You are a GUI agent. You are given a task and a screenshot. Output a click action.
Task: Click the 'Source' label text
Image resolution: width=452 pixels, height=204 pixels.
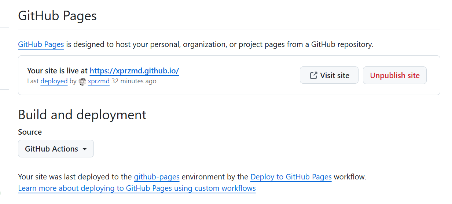click(30, 132)
